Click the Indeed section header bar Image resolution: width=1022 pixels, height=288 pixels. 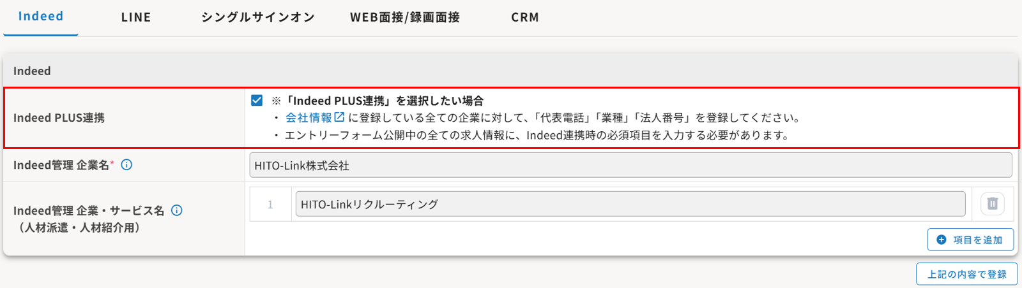pos(510,71)
